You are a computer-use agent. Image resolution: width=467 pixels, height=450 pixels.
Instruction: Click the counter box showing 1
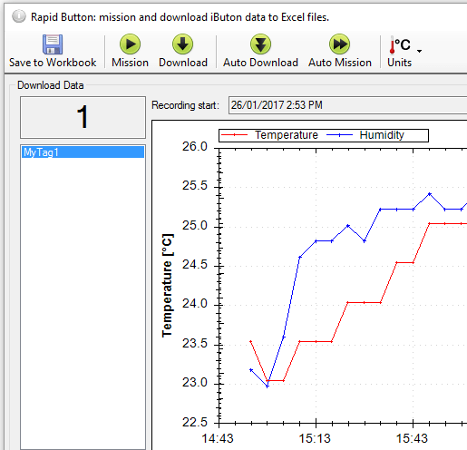83,117
